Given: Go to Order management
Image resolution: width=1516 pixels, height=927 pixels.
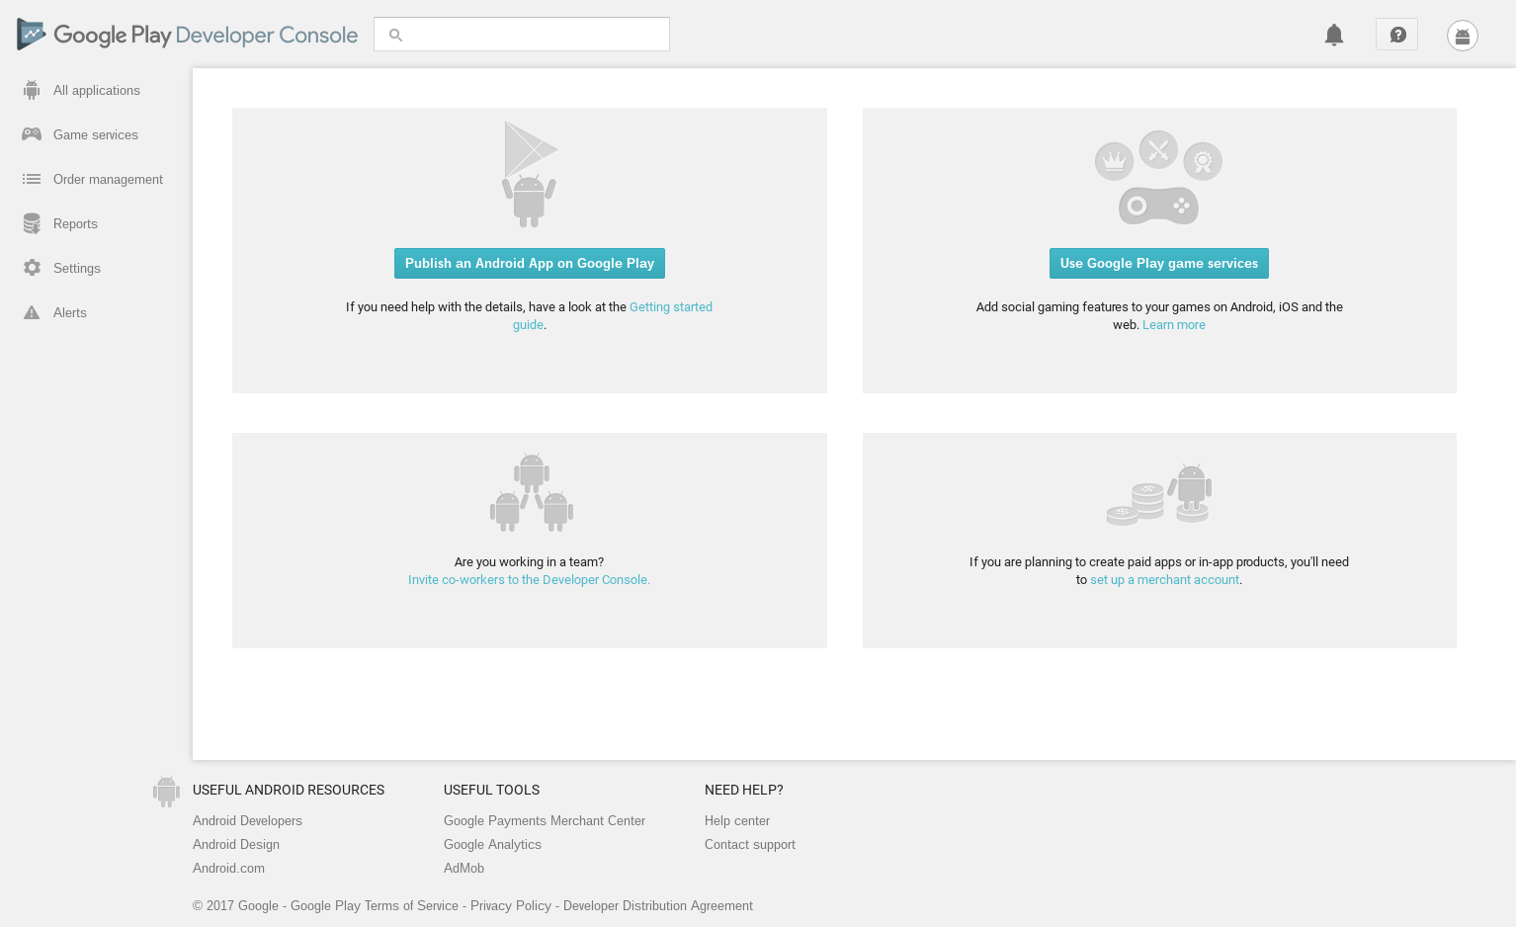Looking at the screenshot, I should (108, 179).
